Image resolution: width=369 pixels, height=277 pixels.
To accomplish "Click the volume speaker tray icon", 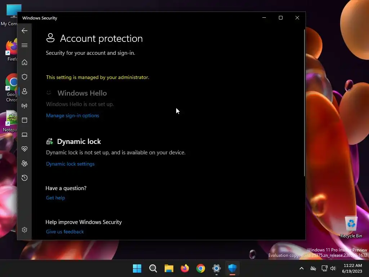I will [x=333, y=268].
